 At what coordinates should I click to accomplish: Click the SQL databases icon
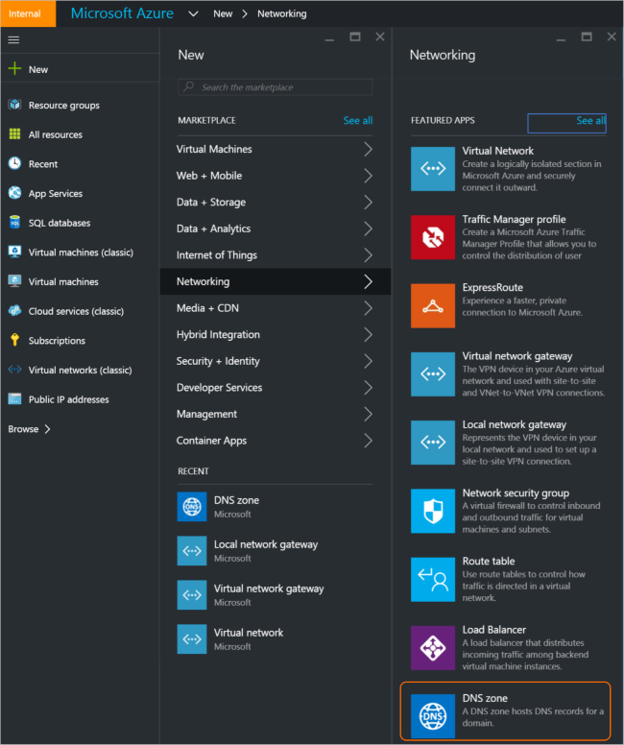click(14, 223)
